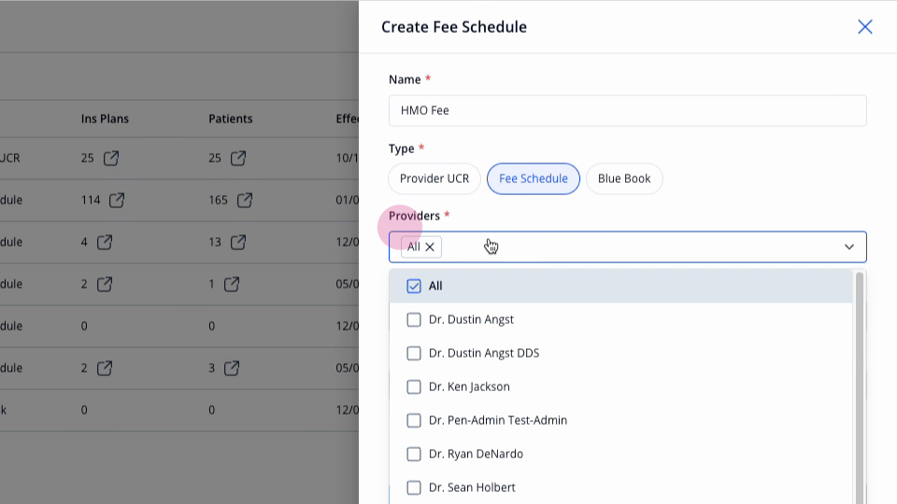Open Patients link icon next to 165
Viewport: 897px width, 504px height.
tap(244, 200)
